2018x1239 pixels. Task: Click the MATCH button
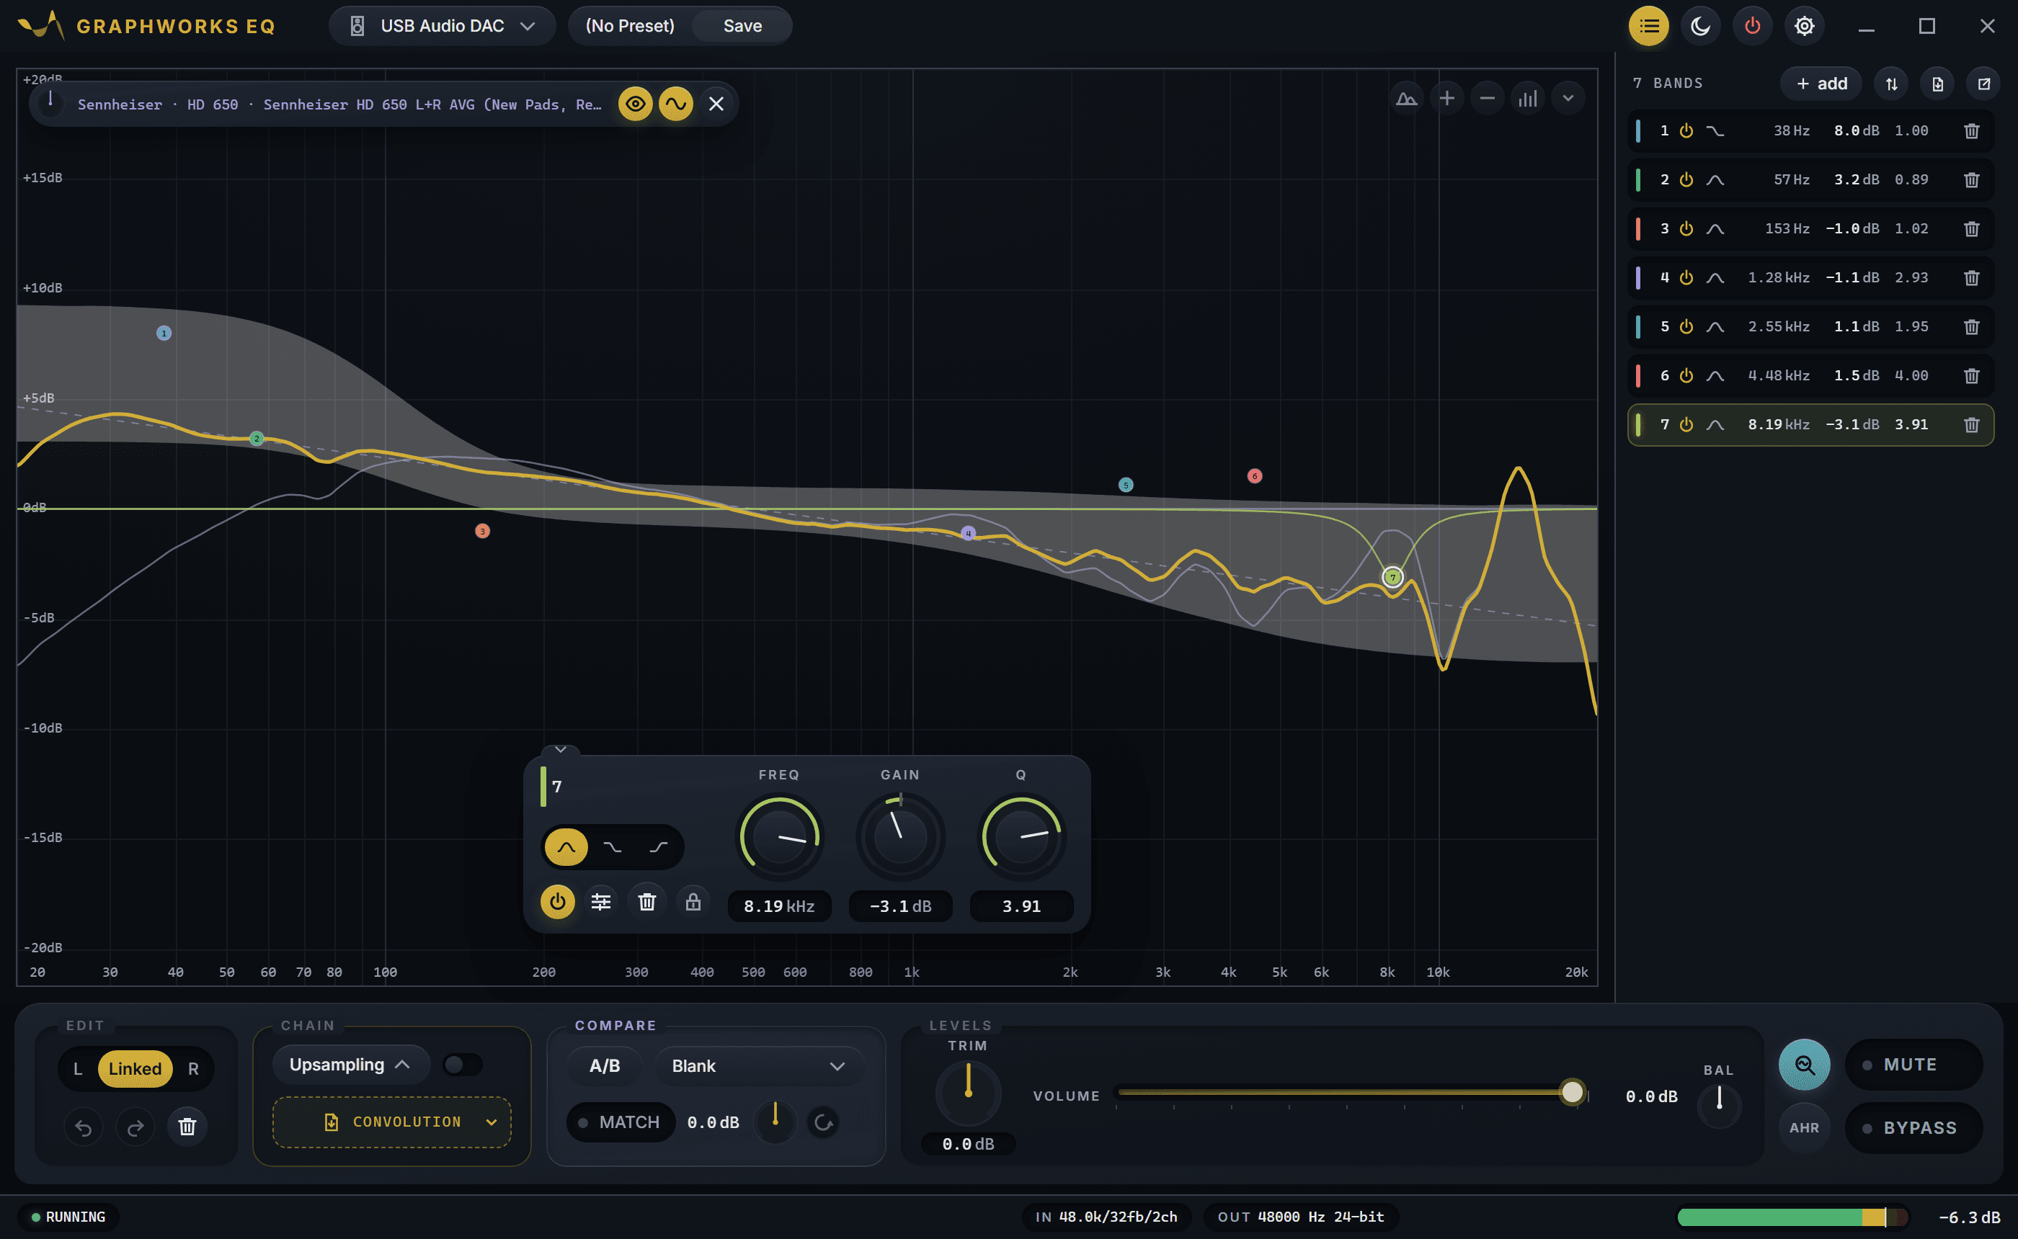(x=621, y=1122)
